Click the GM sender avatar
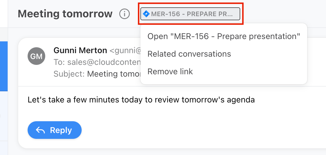Image resolution: width=326 pixels, height=155 pixels. (x=36, y=56)
